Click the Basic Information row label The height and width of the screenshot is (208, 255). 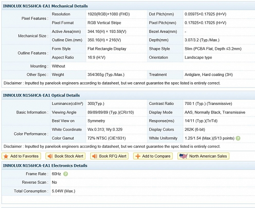coord(32,112)
